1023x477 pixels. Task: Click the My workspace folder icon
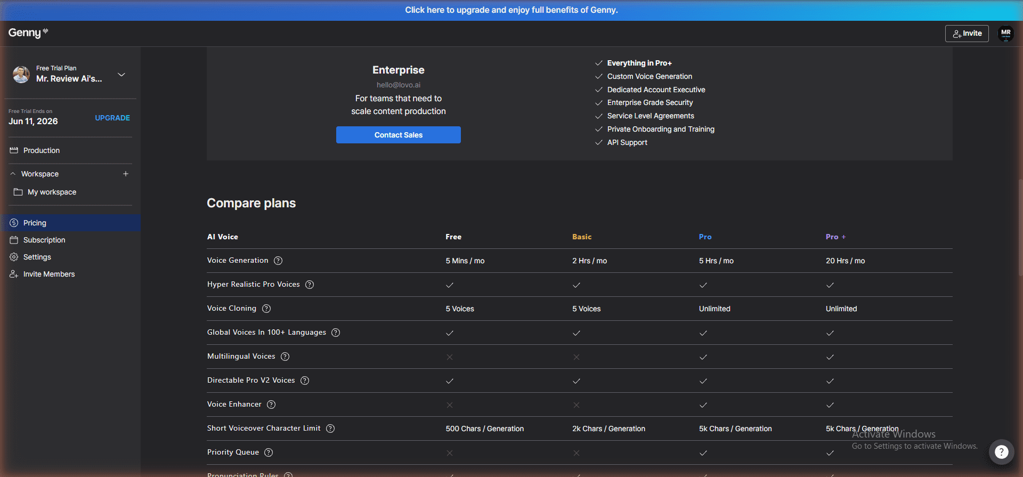pyautogui.click(x=18, y=192)
